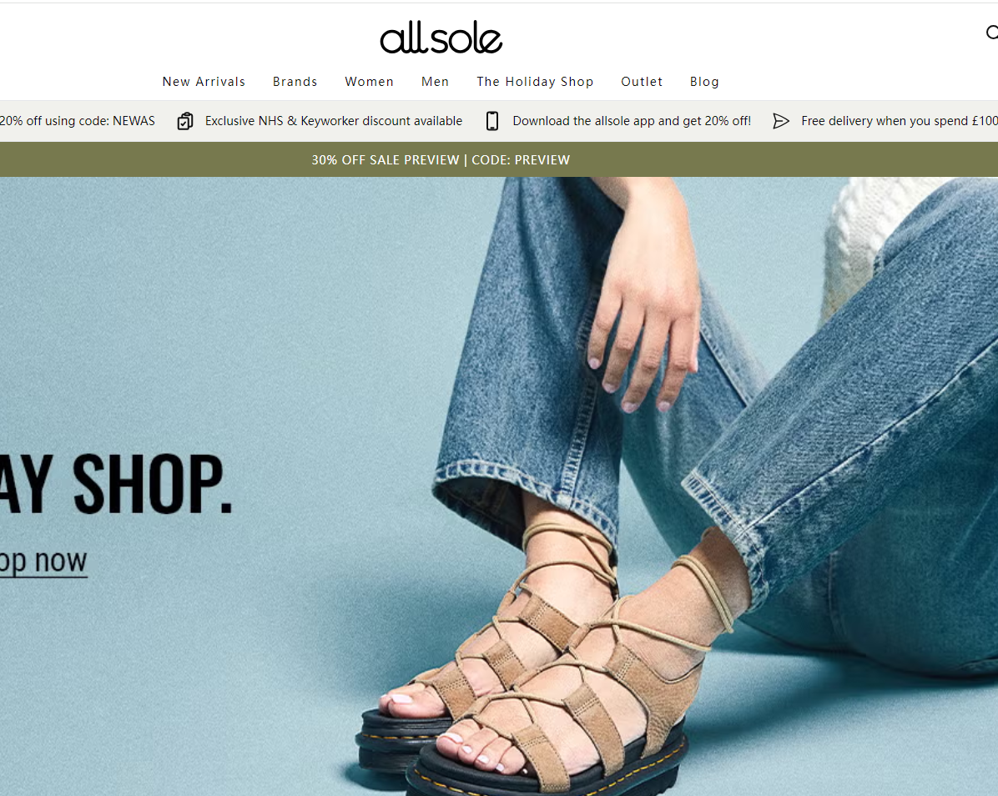Open the search magnifier icon
Screen dimensions: 998x796
(991, 32)
